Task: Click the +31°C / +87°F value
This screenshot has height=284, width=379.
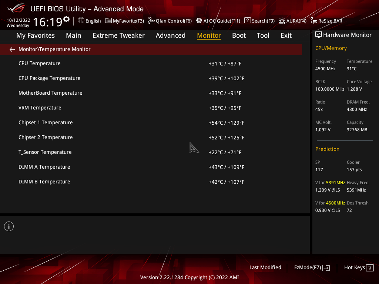Action: tap(225, 64)
